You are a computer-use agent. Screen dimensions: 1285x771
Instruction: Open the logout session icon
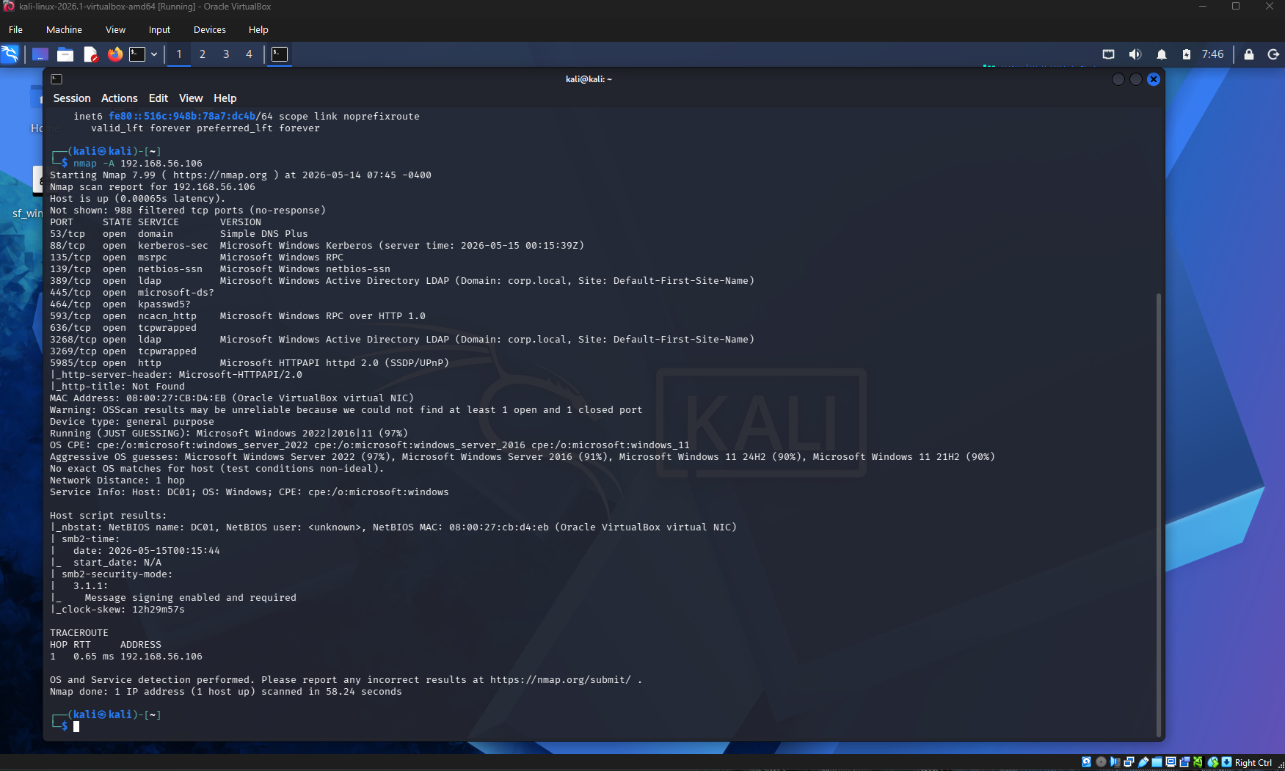(x=1273, y=54)
